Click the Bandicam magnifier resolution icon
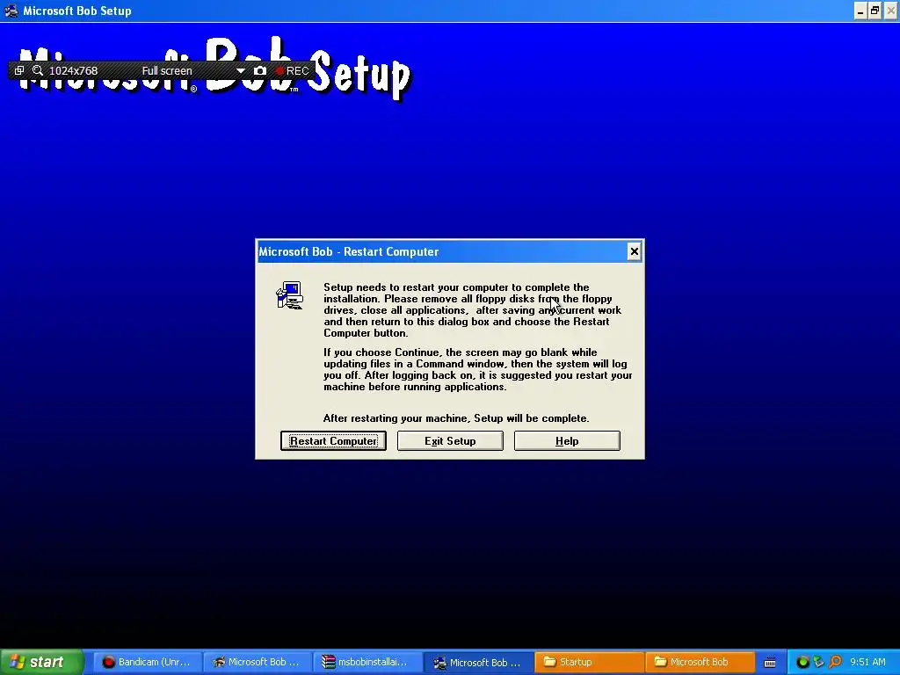 tap(38, 70)
